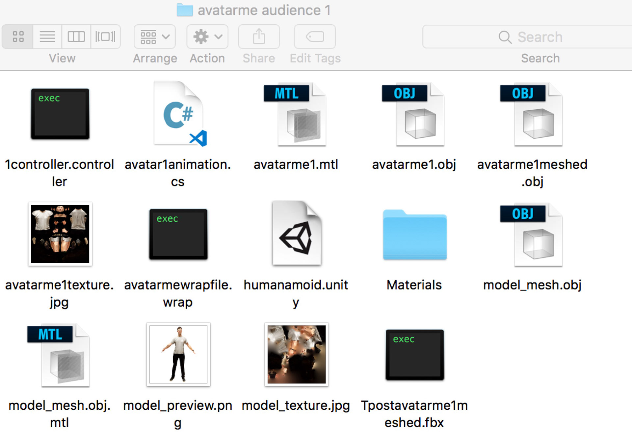Select the Materials folder icon
The height and width of the screenshot is (440, 632).
coord(415,234)
